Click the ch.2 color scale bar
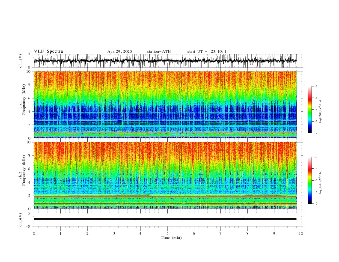This screenshot has width=339, height=262. point(309,180)
